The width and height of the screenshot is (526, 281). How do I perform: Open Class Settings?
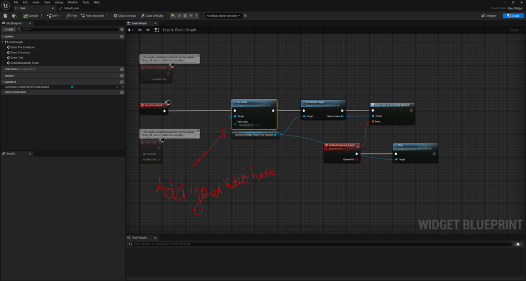[125, 16]
